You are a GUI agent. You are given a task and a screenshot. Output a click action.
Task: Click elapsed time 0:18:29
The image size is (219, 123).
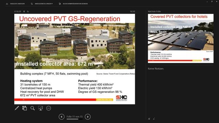click(x=17, y=11)
